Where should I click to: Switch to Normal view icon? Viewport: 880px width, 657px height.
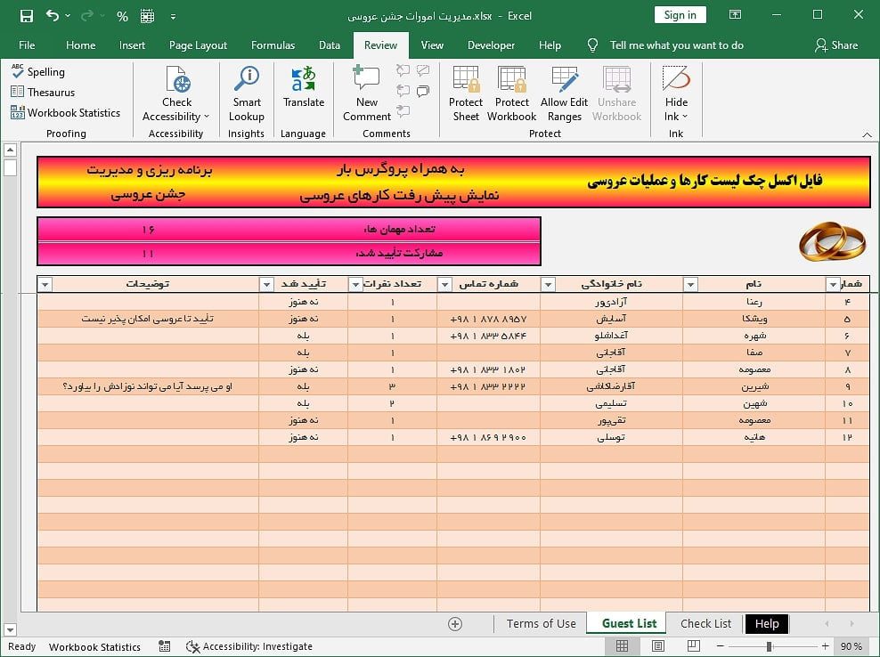pos(622,646)
